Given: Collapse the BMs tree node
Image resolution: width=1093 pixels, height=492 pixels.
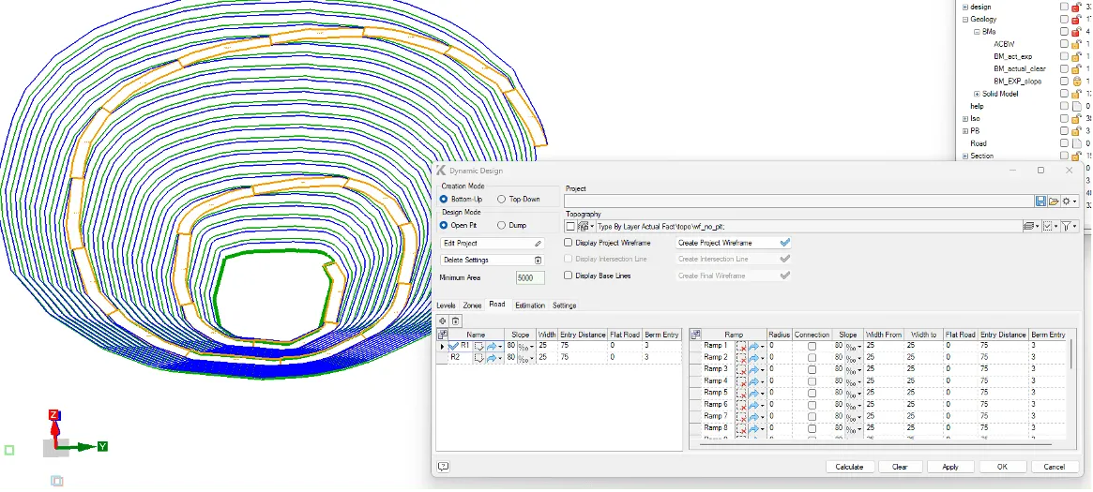Looking at the screenshot, I should [977, 32].
